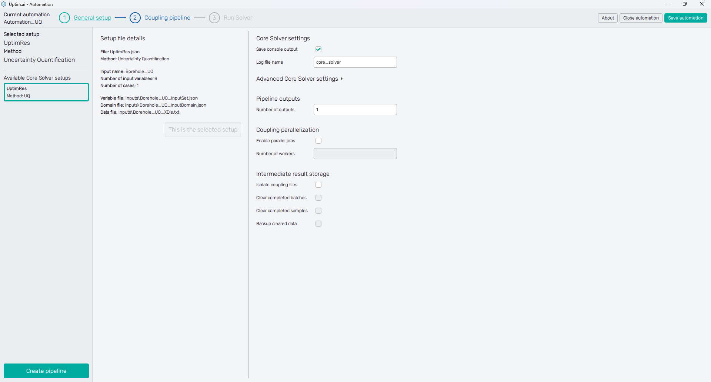This screenshot has height=382, width=711.
Task: Select step 2 circle for Coupling pipeline
Action: click(x=135, y=18)
